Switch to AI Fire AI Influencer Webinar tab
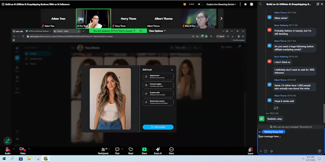 (38, 31)
